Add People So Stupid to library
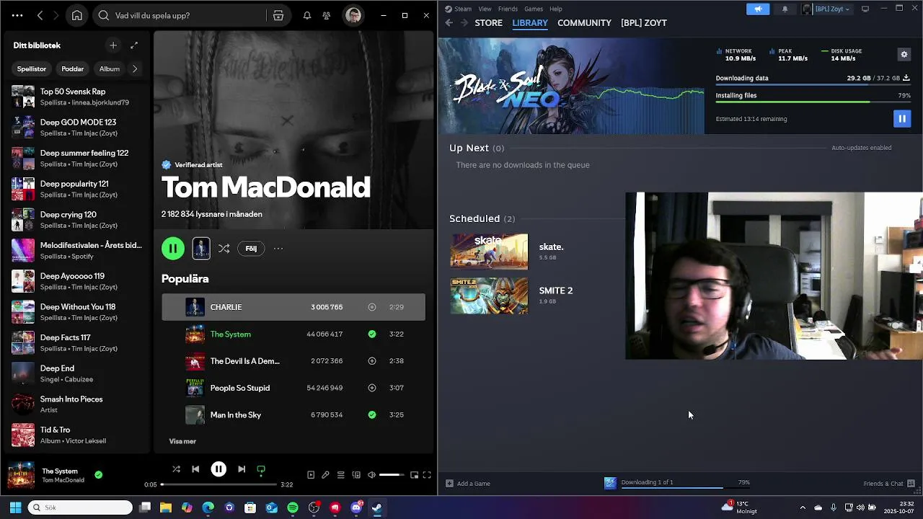This screenshot has height=519, width=923. 372,388
